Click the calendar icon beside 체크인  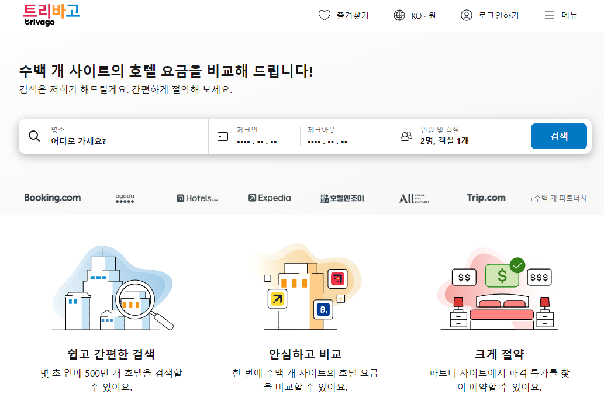(x=223, y=136)
